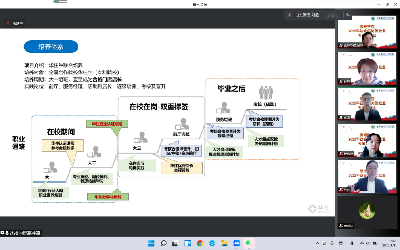Open the volume control in tray
Image resolution: width=400 pixels, height=250 pixels.
(368, 243)
